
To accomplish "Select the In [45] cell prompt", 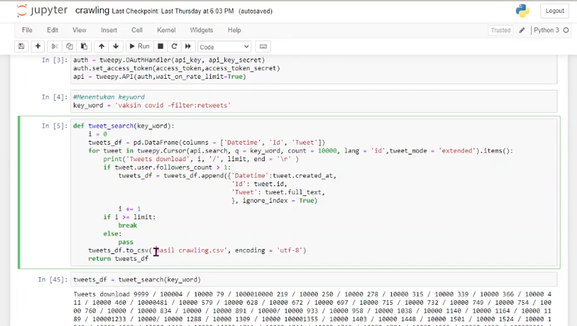I will click(53, 280).
